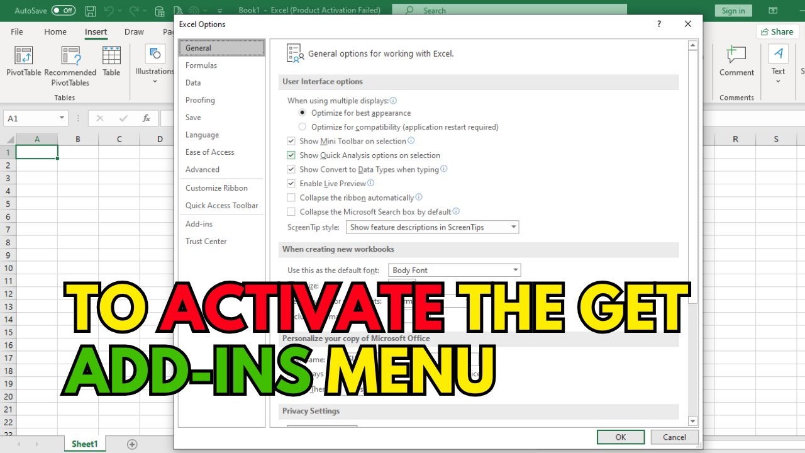Image resolution: width=805 pixels, height=453 pixels.
Task: Click the collapse ribbon automatically info icon
Action: (419, 198)
